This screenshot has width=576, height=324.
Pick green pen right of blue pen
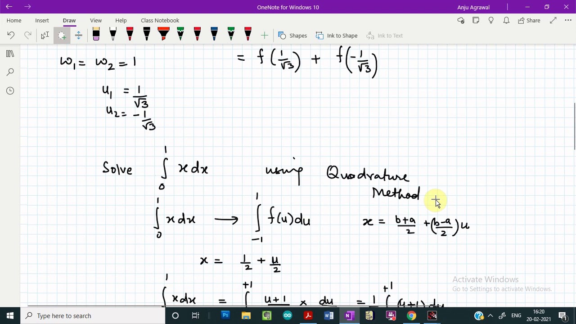pos(231,35)
